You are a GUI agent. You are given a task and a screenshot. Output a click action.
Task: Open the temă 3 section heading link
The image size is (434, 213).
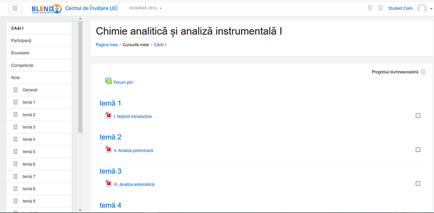pos(111,171)
